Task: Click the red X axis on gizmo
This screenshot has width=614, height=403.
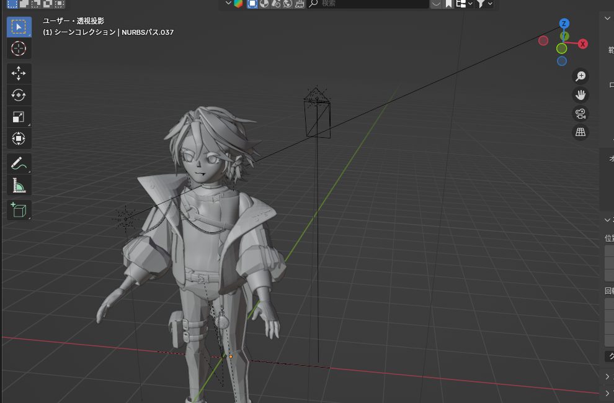Action: pyautogui.click(x=583, y=44)
